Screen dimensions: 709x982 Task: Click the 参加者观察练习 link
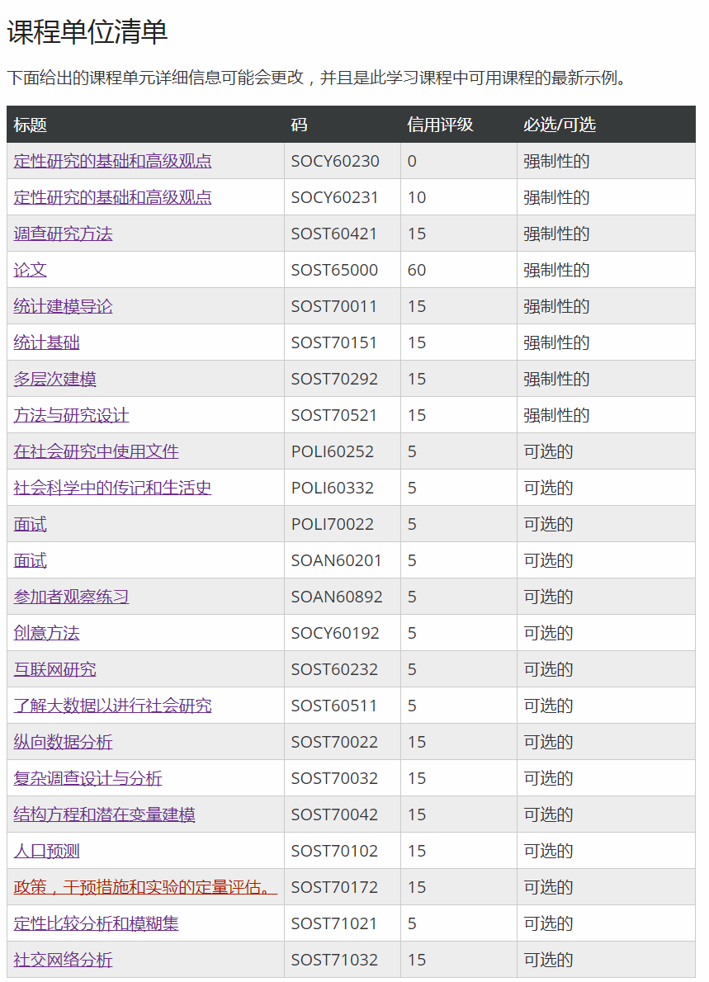pos(71,597)
